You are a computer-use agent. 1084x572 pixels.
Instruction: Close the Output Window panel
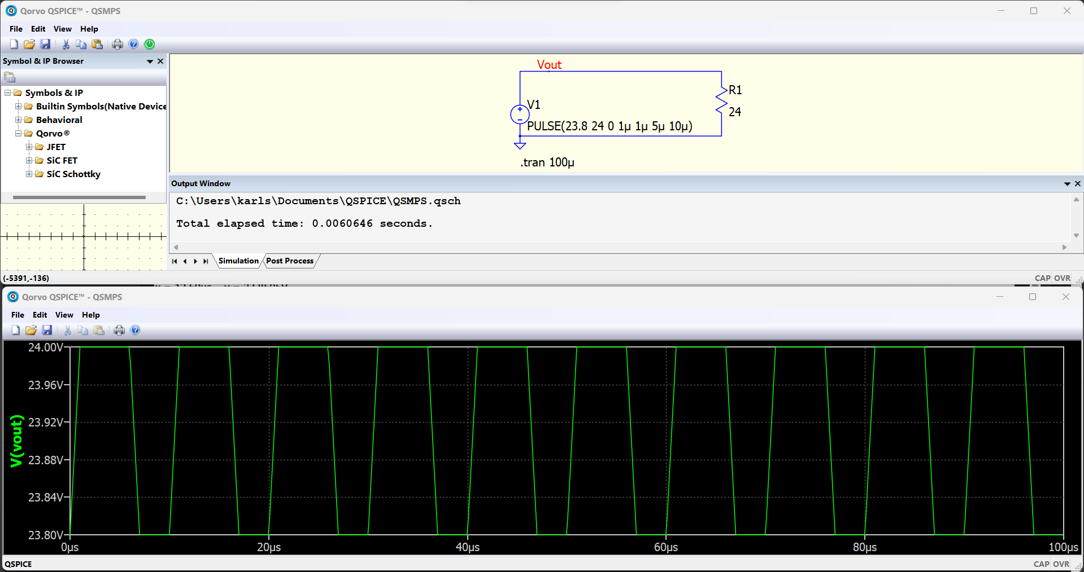tap(1077, 183)
